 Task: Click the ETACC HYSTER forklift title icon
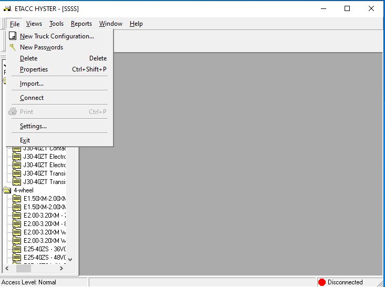(7, 9)
